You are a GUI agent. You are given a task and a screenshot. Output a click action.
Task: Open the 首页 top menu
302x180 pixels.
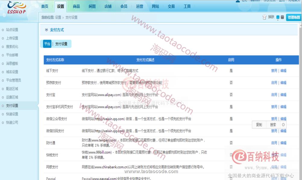click(45, 6)
